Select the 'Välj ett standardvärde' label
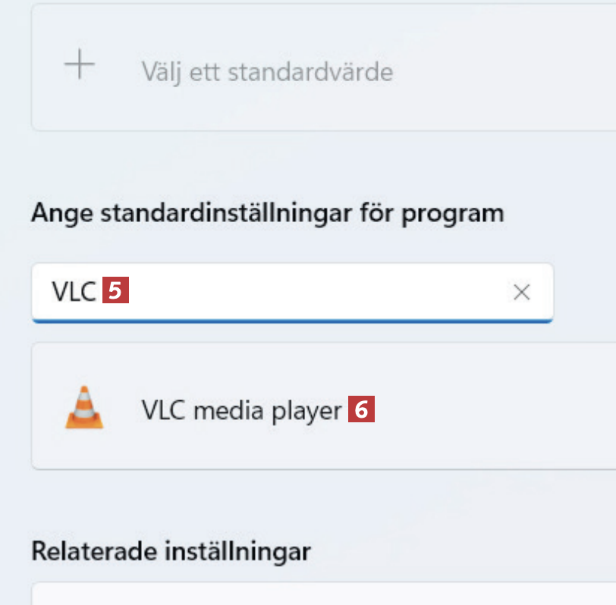The image size is (616, 605). [267, 73]
